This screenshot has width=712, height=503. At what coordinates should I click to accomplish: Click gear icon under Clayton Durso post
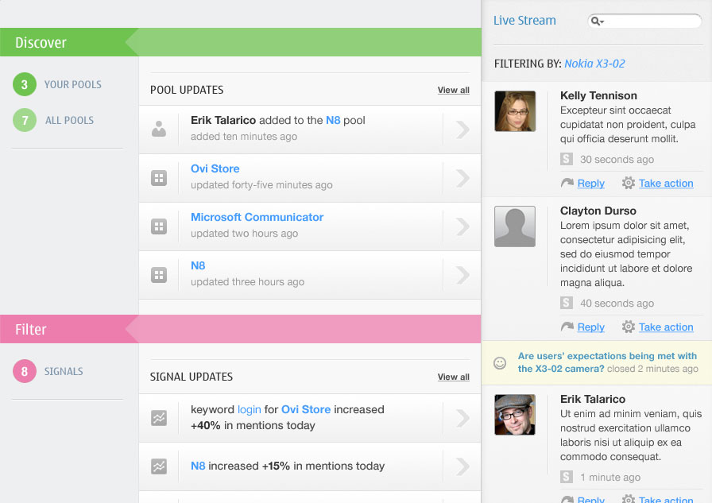tap(629, 327)
